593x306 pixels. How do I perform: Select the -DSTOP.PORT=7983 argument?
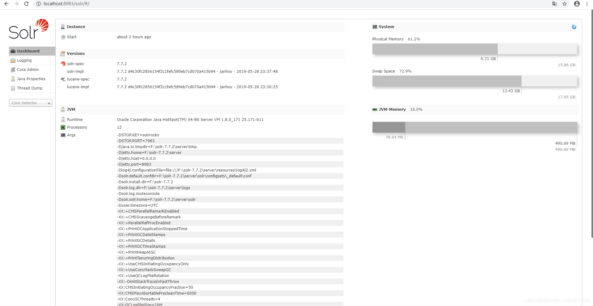pyautogui.click(x=136, y=141)
